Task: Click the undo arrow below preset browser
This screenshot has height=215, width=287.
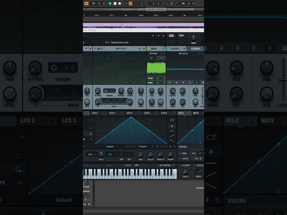Action: (171, 43)
